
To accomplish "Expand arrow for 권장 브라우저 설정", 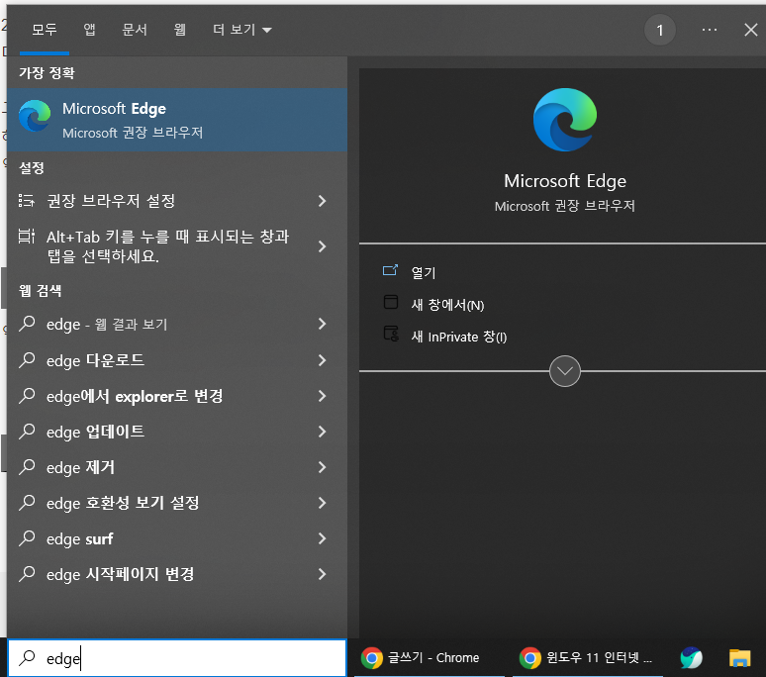I will coord(322,201).
